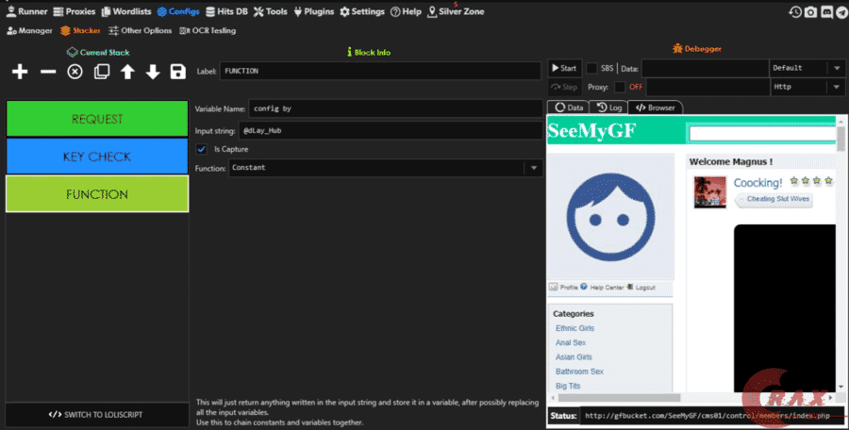This screenshot has height=430, width=849.
Task: Open the Proxies menu
Action: coord(75,11)
